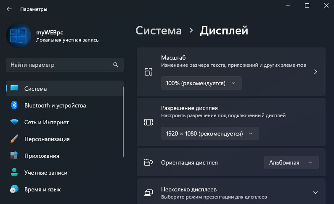
Task: Click the Wi-Fi icon for Сеть и Интернет
Action: pyautogui.click(x=14, y=122)
